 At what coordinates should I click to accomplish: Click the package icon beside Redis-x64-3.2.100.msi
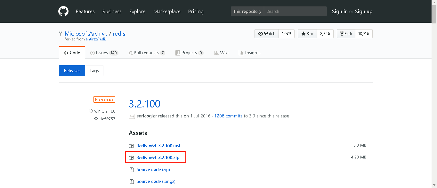click(131, 146)
